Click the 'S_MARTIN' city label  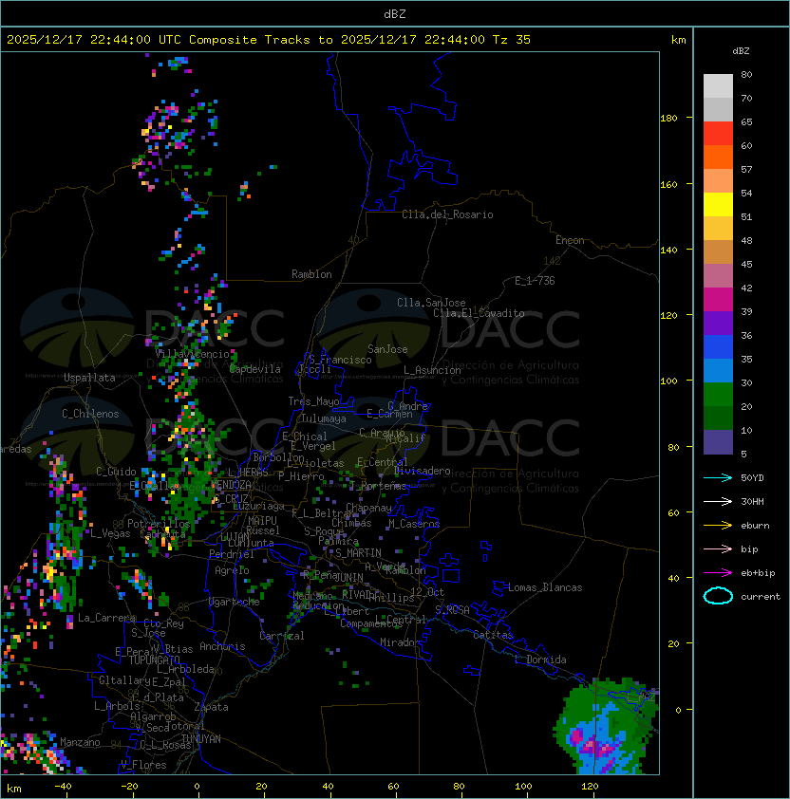tap(358, 553)
